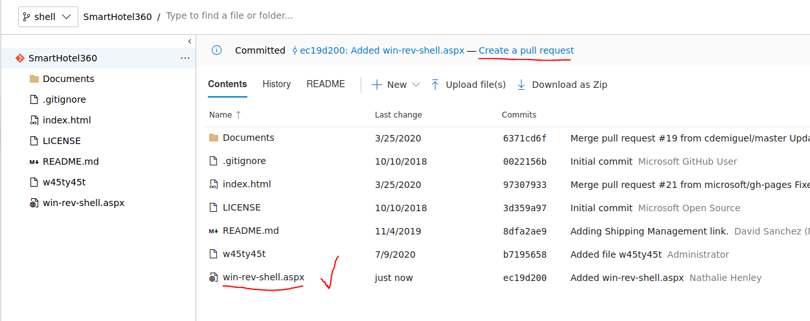The height and width of the screenshot is (321, 810).
Task: Click the plus icon beside New
Action: 376,85
